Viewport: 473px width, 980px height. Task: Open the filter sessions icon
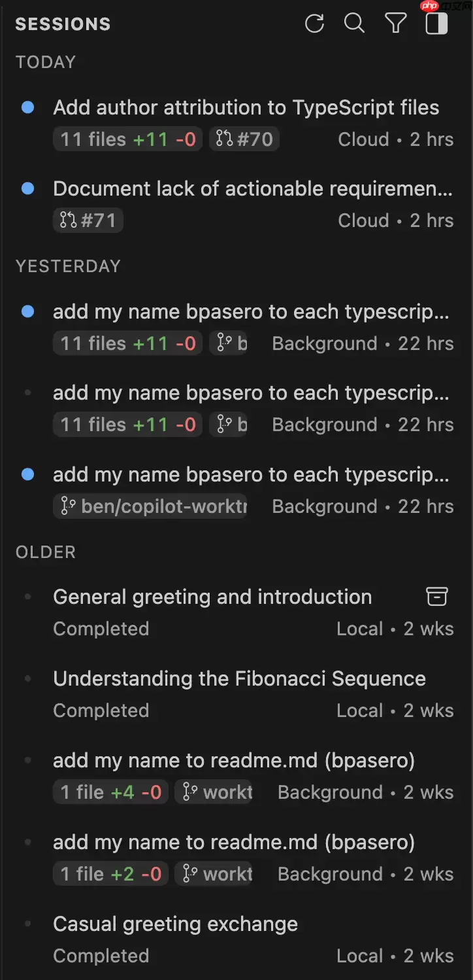tap(395, 23)
